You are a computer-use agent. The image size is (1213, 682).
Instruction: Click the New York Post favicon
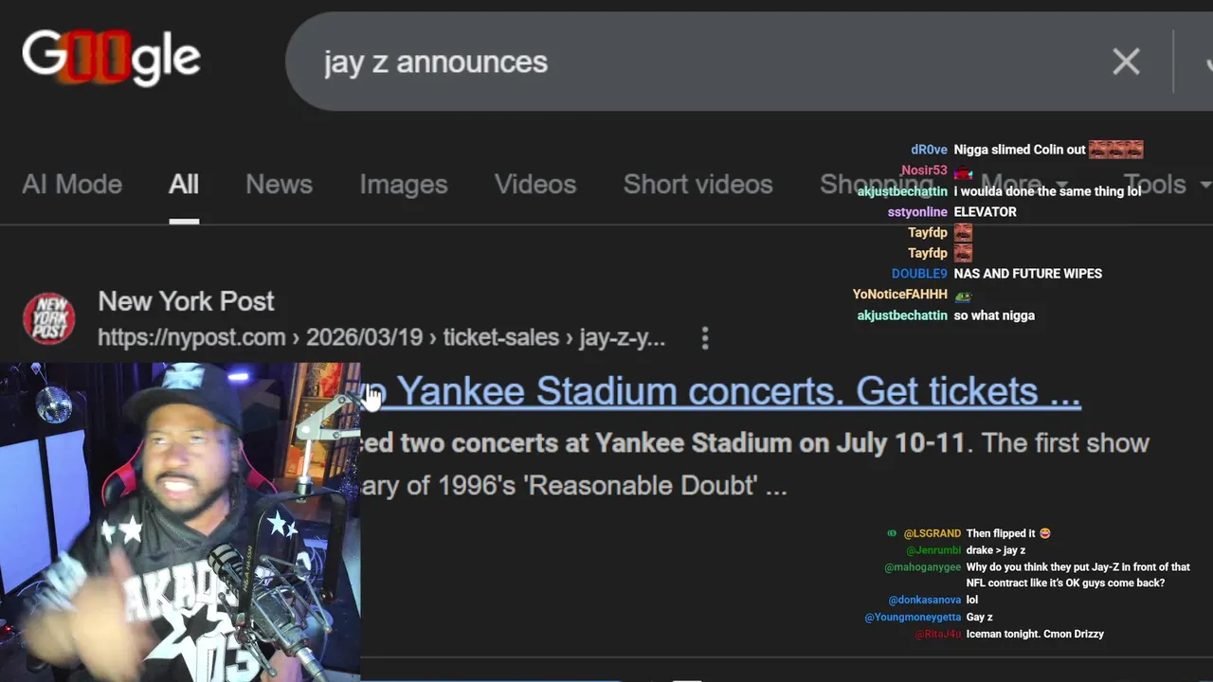[x=49, y=318]
